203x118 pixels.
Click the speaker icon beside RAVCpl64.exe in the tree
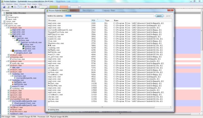[13, 84]
